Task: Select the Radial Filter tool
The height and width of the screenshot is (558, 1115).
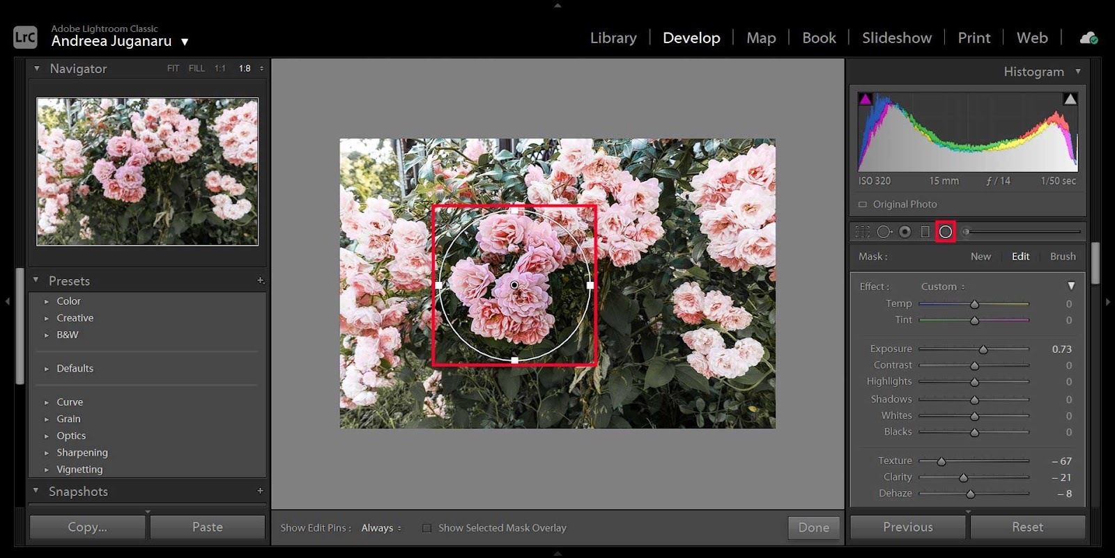Action: tap(946, 232)
